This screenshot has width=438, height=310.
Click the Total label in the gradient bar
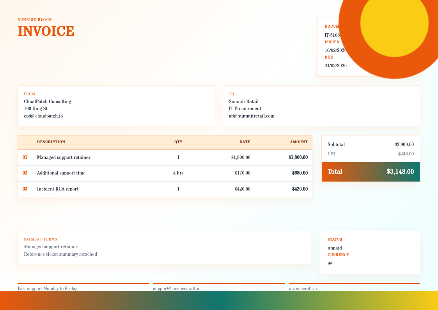(x=335, y=172)
